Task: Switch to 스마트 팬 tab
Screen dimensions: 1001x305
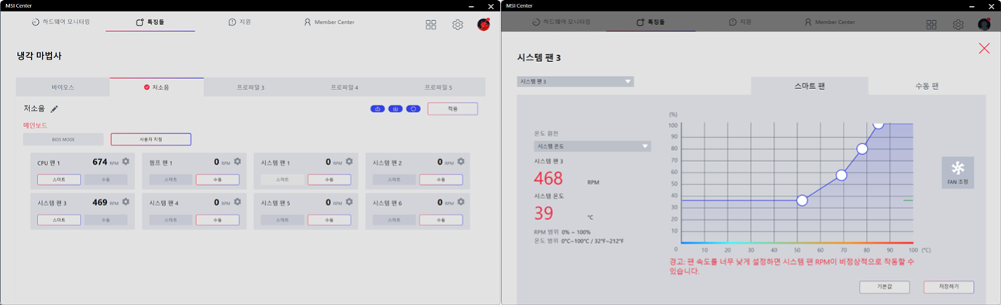Action: [x=809, y=86]
